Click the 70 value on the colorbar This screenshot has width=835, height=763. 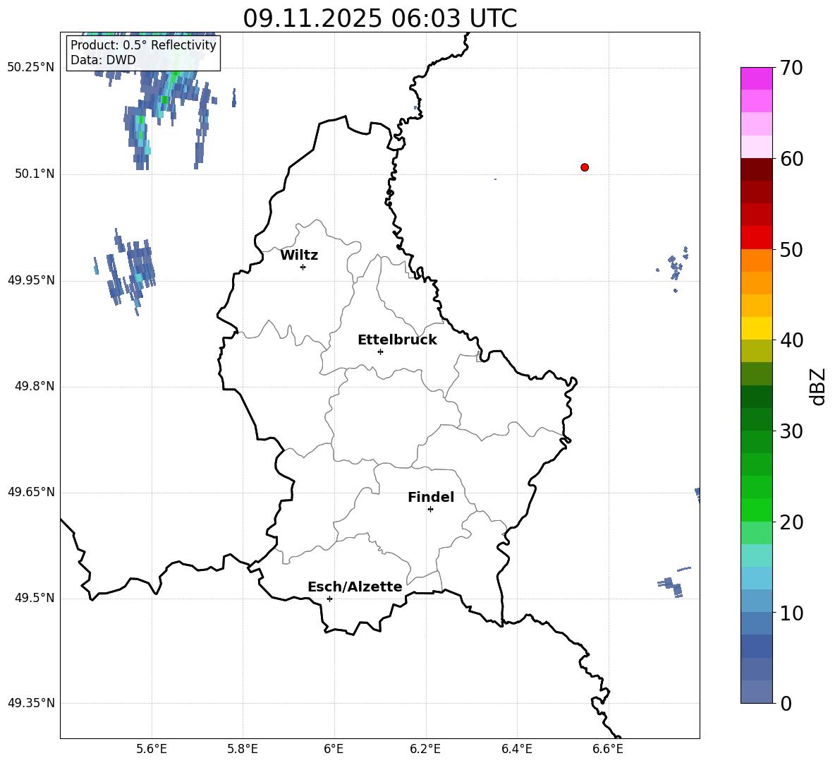coord(791,68)
